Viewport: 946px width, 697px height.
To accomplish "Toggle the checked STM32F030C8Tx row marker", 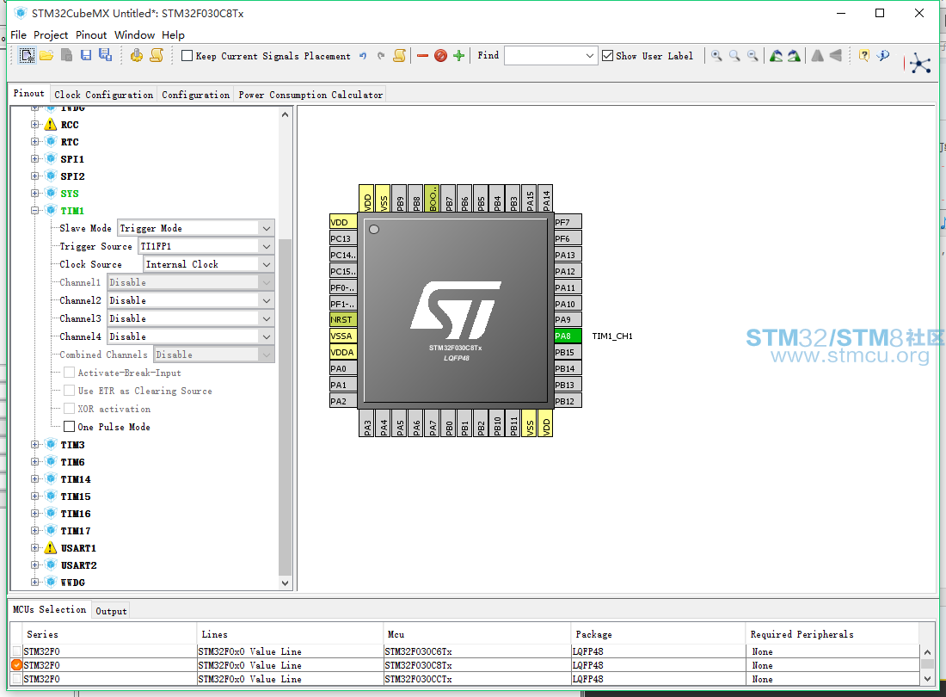I will tap(17, 665).
